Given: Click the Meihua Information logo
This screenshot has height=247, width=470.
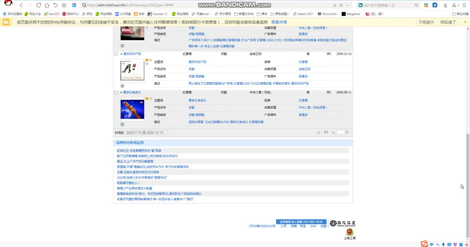Looking at the screenshot, I should [x=342, y=223].
